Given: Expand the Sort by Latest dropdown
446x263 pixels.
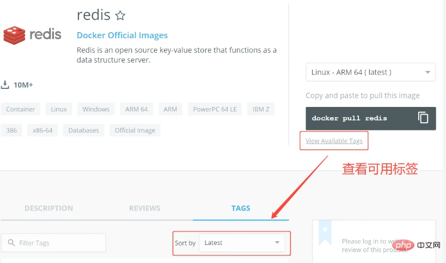Looking at the screenshot, I should (242, 243).
